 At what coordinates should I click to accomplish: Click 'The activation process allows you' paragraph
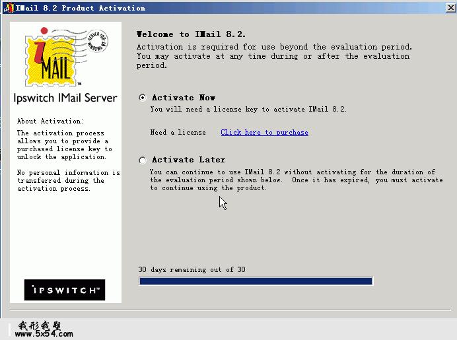(65, 145)
